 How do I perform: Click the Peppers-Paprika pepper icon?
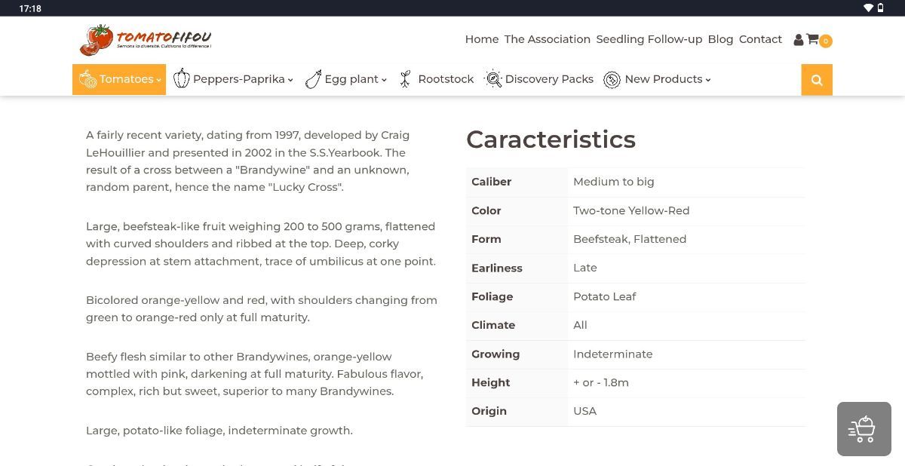tap(182, 78)
